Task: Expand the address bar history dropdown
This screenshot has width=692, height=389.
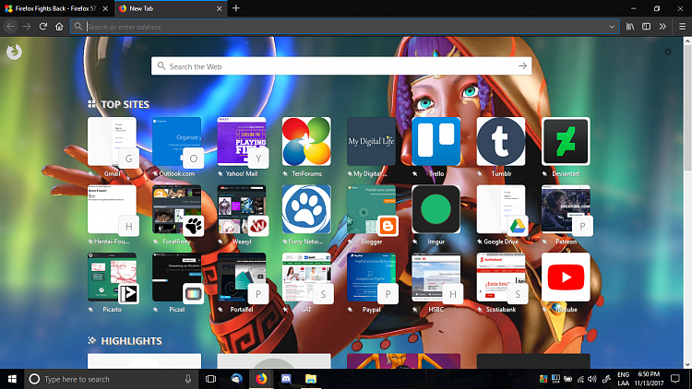Action: click(x=612, y=27)
